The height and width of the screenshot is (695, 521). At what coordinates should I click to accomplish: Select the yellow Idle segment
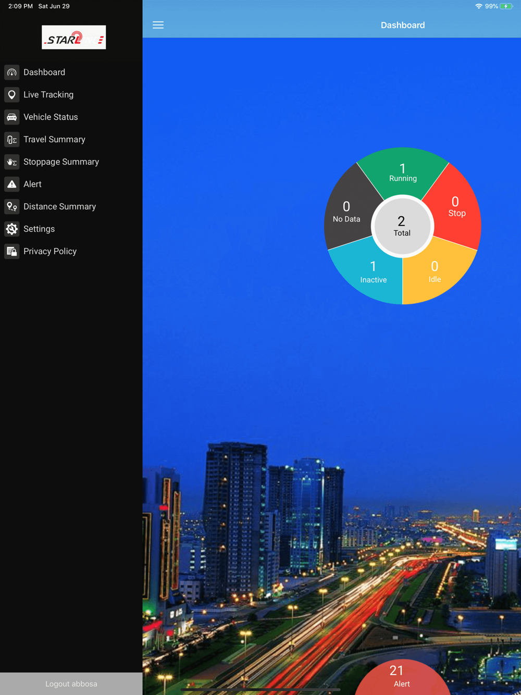pyautogui.click(x=435, y=272)
